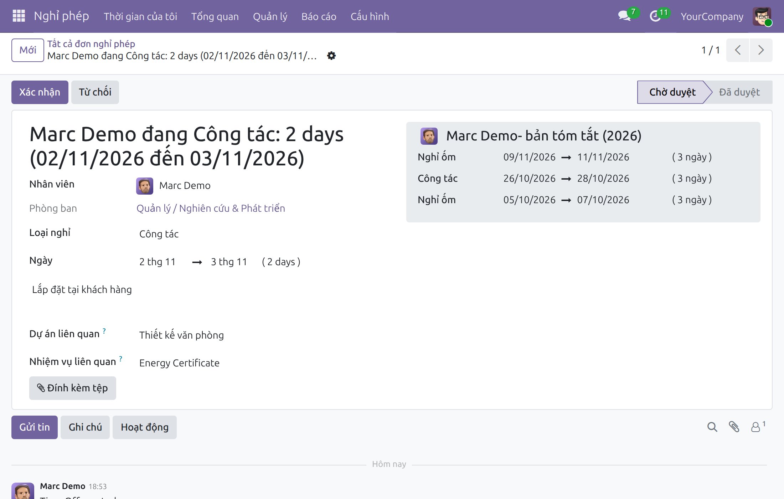Click the help mark beside Dự án liên quan
This screenshot has width=784, height=499.
[x=104, y=331]
